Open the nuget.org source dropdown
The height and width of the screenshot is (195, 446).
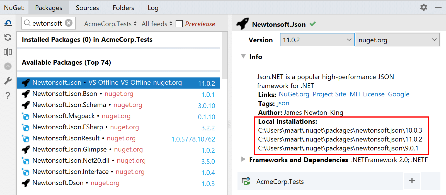tap(398, 40)
